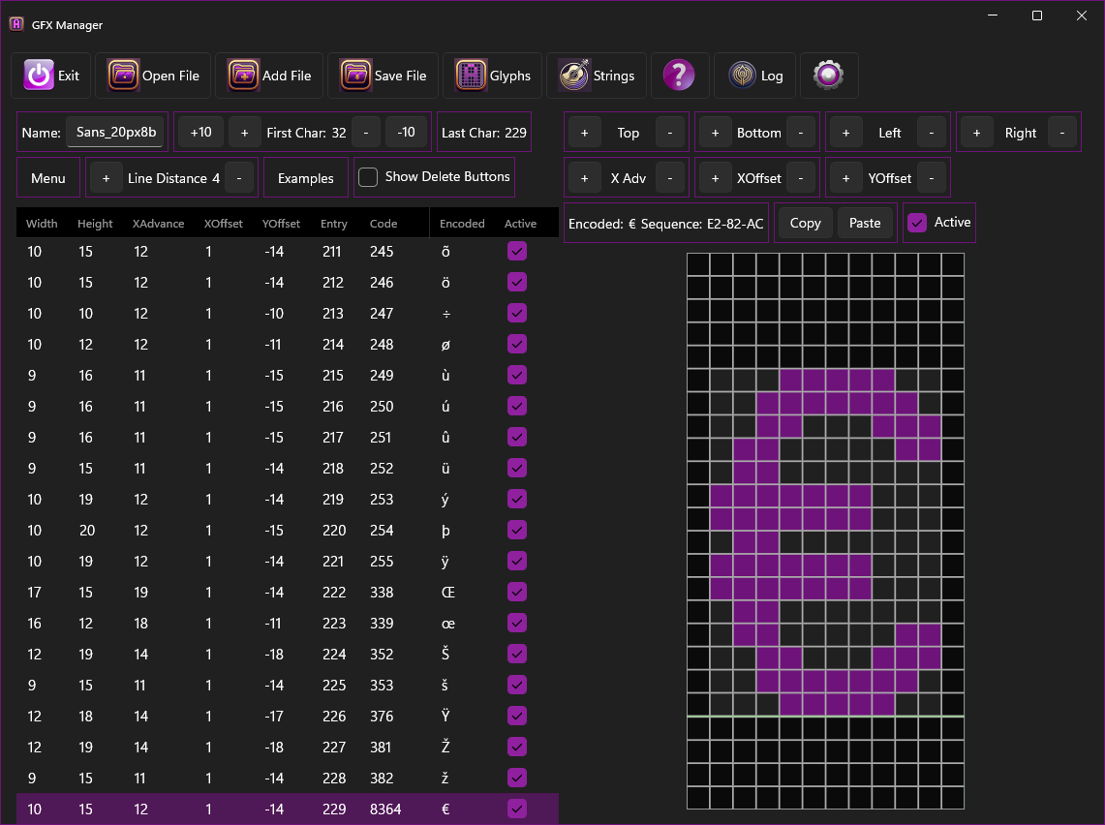Sort by Encoded column header
The width and height of the screenshot is (1105, 825).
point(462,224)
